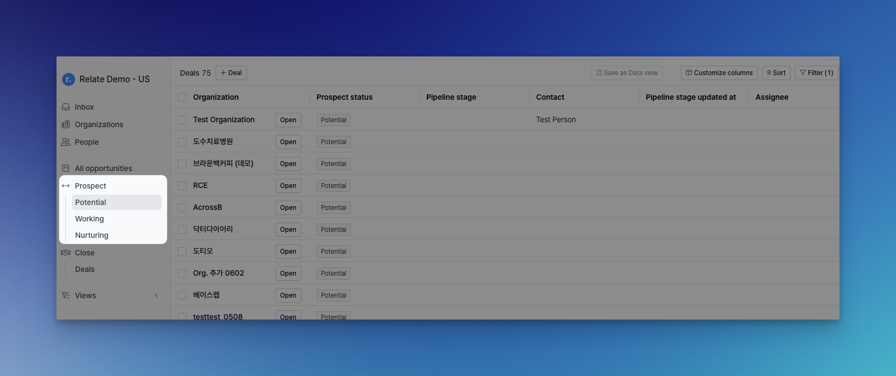Screen dimensions: 896x376
Task: Click the Close handshake icon
Action: click(66, 253)
